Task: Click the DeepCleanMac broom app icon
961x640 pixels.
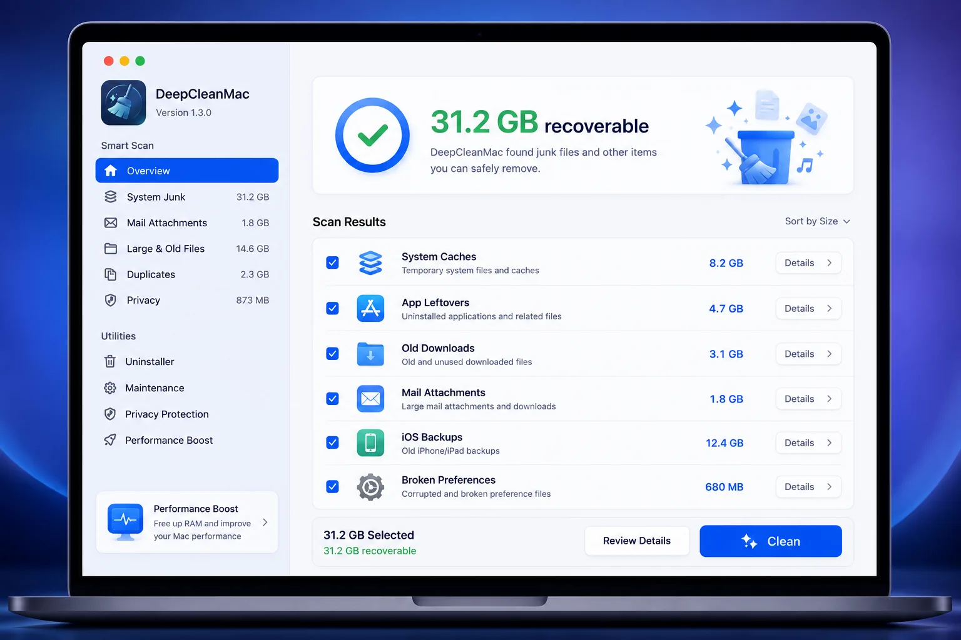Action: [123, 102]
